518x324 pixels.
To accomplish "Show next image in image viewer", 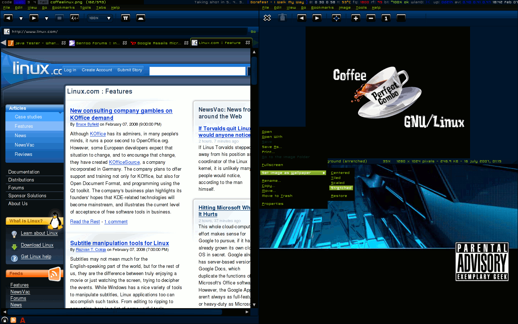I will [x=317, y=18].
